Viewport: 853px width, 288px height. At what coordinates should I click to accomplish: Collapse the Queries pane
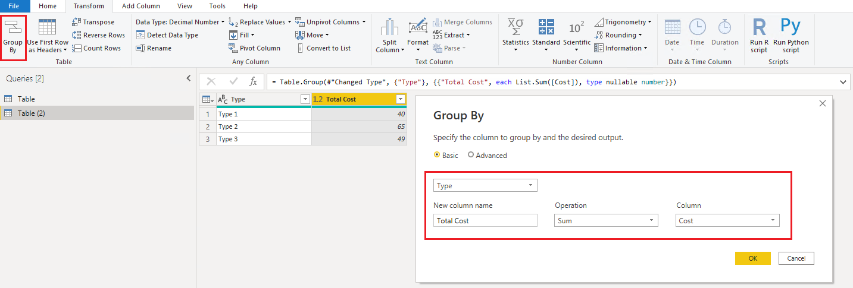tap(188, 78)
